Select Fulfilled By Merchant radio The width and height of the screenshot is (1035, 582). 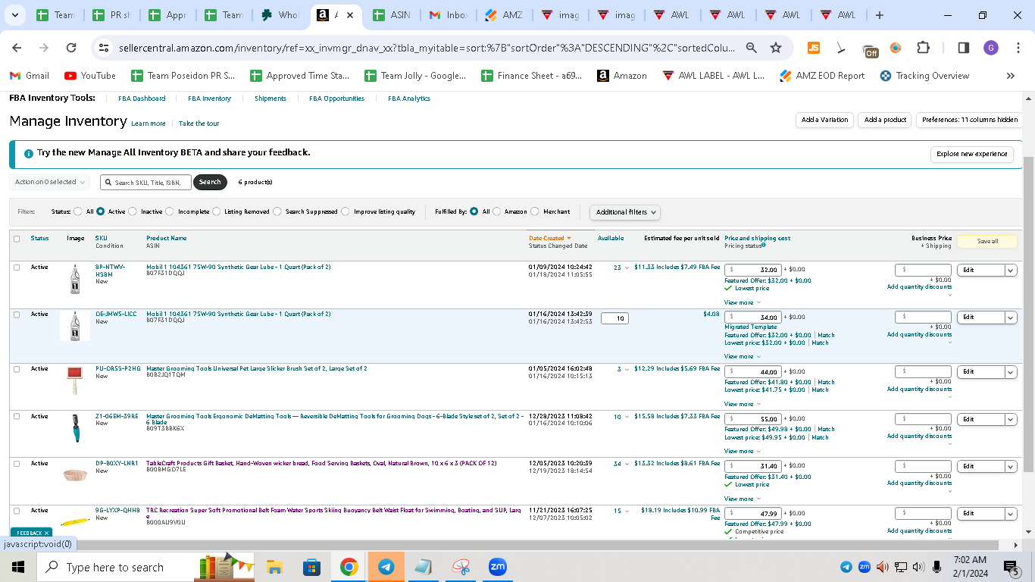535,212
